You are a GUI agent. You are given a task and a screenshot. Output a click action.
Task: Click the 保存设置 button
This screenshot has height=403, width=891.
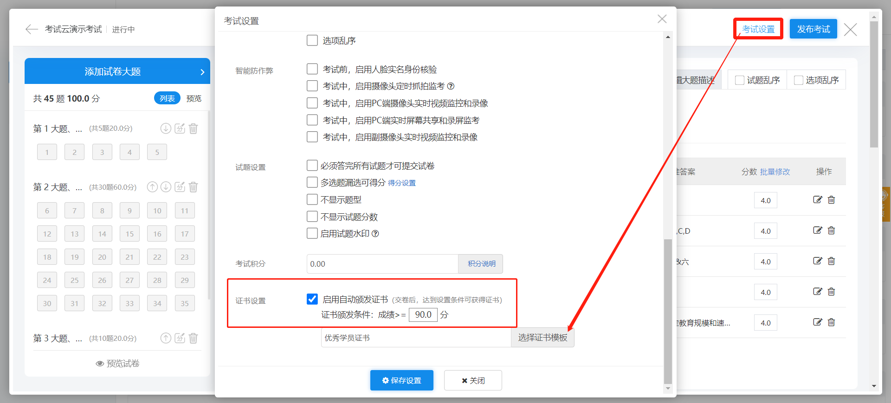[x=401, y=380]
